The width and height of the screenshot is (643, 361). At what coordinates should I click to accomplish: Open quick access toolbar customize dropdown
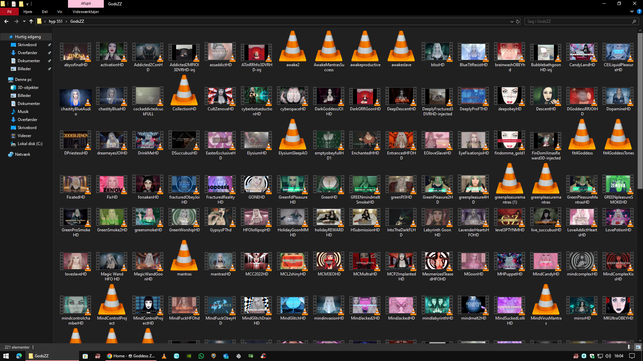point(27,4)
